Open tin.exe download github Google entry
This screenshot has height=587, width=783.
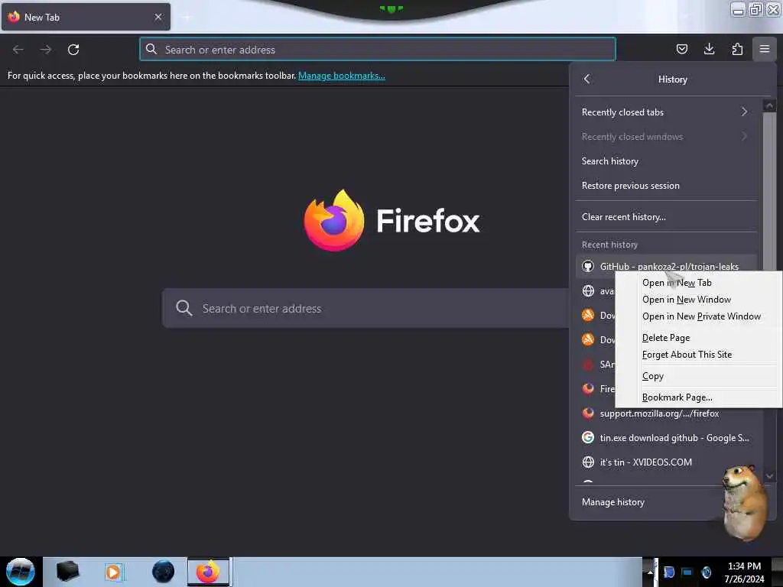point(666,438)
